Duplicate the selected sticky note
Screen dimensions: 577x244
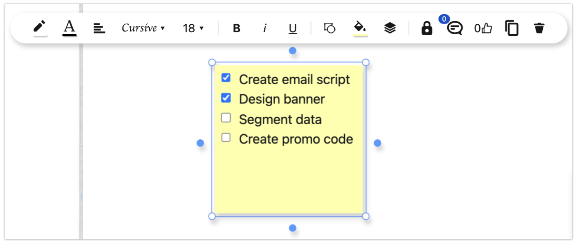(511, 28)
